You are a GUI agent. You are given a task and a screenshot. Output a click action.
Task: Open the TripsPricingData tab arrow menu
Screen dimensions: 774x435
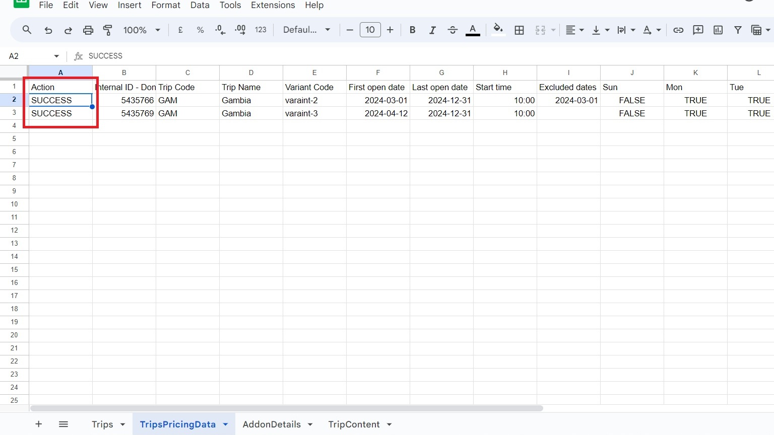click(225, 424)
